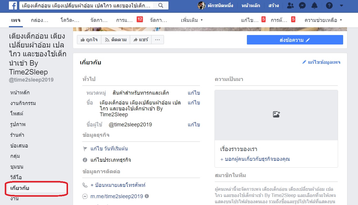Click the search magnifier icon

[161, 5]
